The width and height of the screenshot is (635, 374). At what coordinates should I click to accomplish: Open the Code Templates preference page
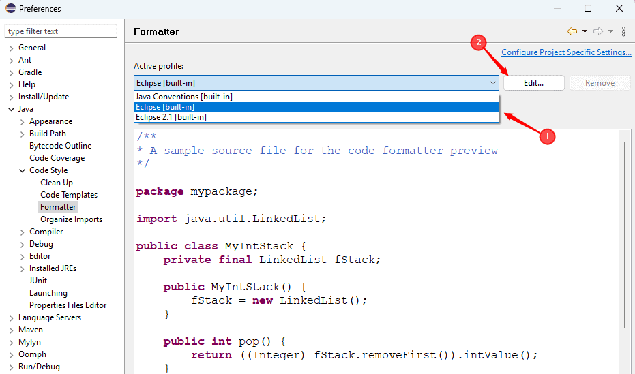pyautogui.click(x=69, y=195)
